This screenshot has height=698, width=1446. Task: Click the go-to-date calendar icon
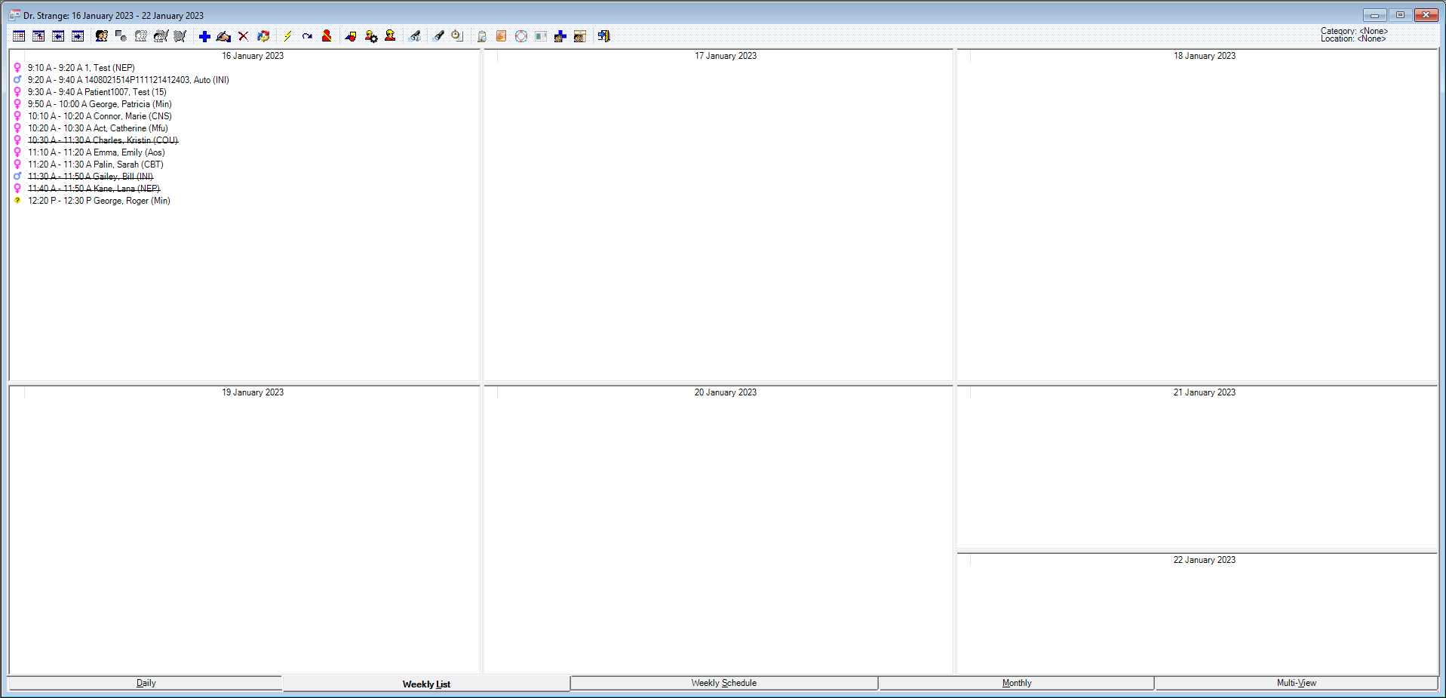tap(38, 36)
